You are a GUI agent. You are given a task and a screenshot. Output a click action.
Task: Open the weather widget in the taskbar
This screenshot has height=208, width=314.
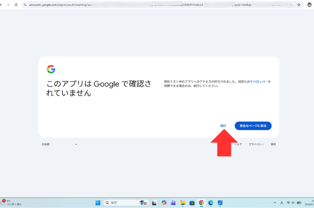(10, 203)
